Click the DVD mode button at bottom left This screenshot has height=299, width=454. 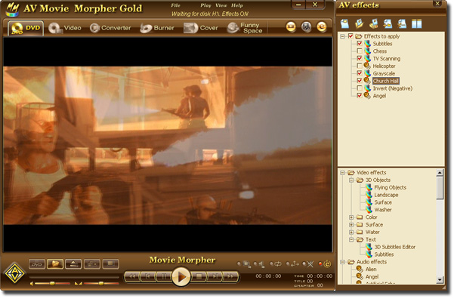37,264
